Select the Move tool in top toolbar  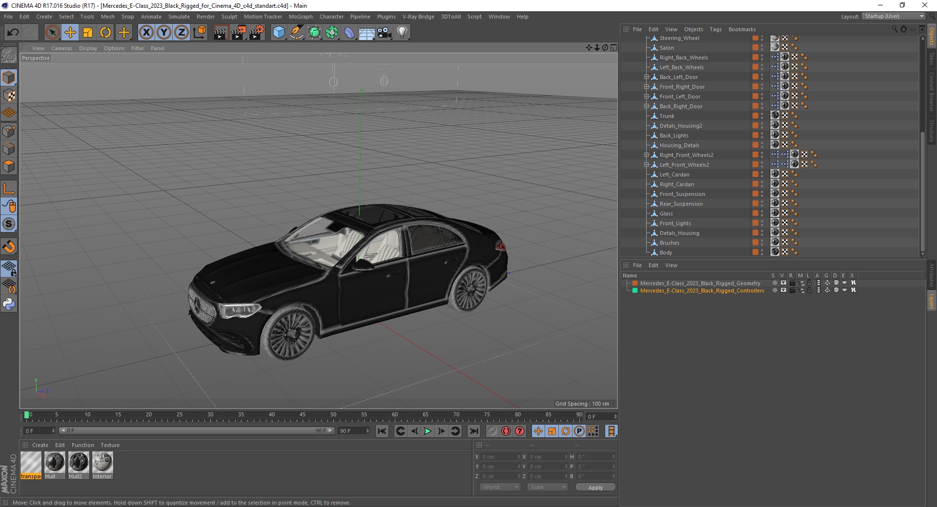pyautogui.click(x=70, y=33)
